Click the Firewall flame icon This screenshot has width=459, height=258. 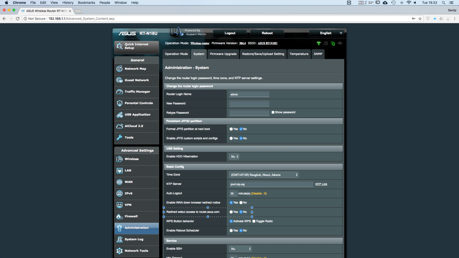(x=119, y=216)
